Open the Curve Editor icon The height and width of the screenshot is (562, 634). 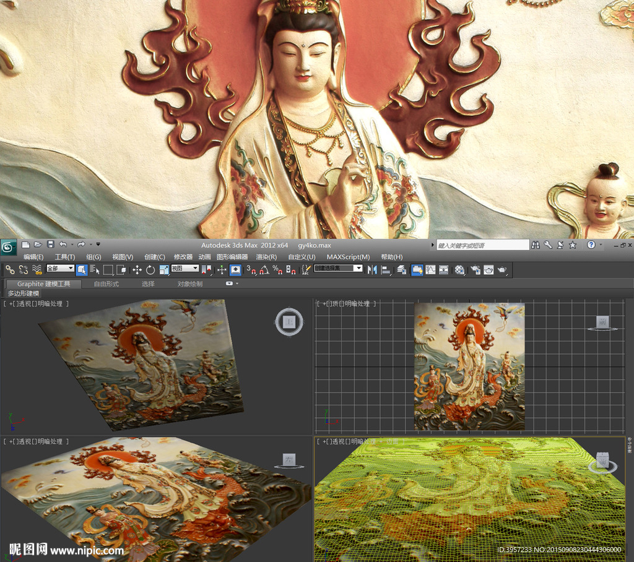pyautogui.click(x=431, y=270)
